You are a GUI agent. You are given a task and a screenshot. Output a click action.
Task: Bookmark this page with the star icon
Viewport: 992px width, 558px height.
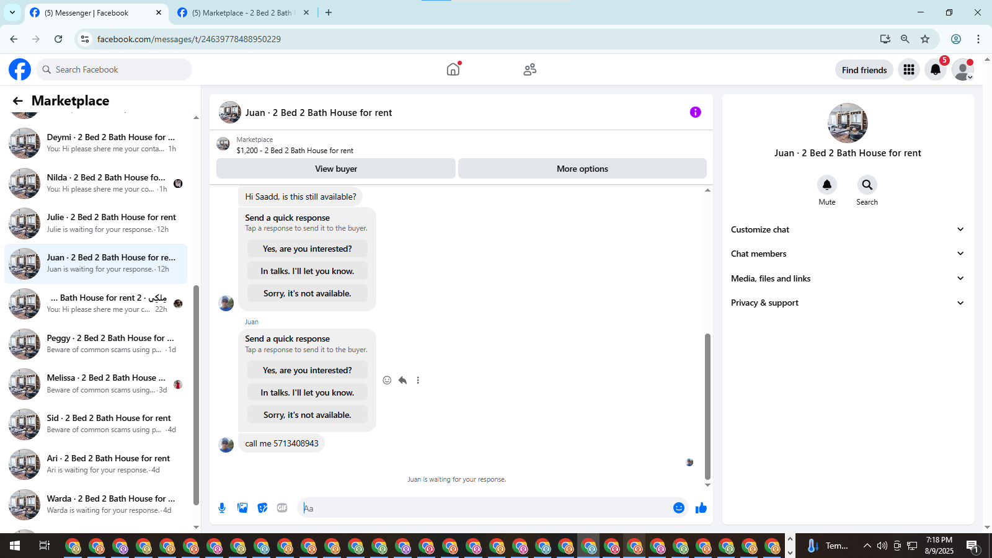[x=925, y=39]
